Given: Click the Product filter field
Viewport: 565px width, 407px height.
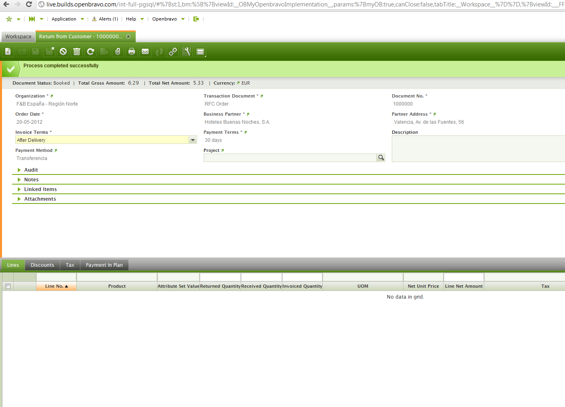Looking at the screenshot, I should tap(117, 277).
